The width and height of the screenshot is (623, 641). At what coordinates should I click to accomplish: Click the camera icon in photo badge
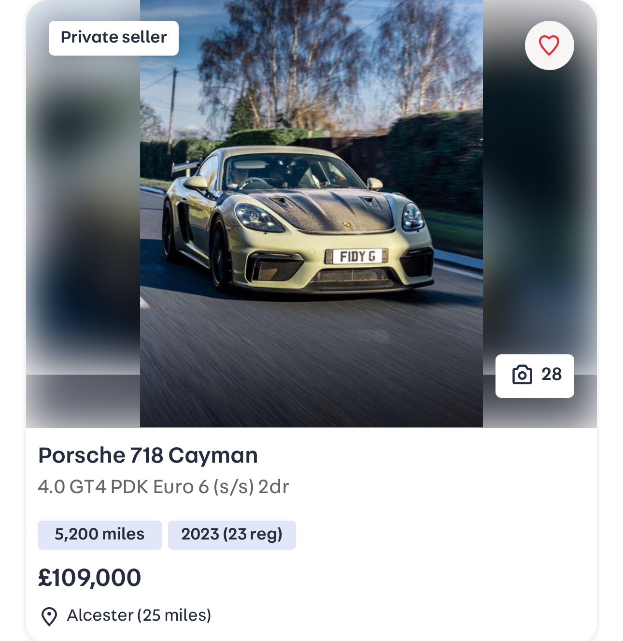pyautogui.click(x=522, y=375)
